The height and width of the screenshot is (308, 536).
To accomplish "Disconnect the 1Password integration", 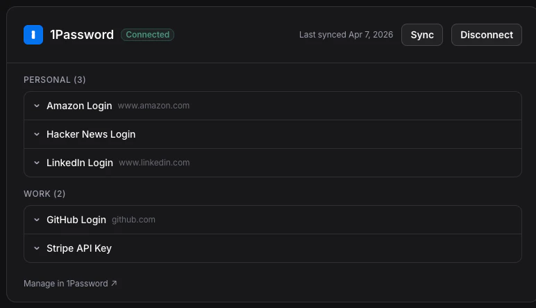I will coord(487,35).
